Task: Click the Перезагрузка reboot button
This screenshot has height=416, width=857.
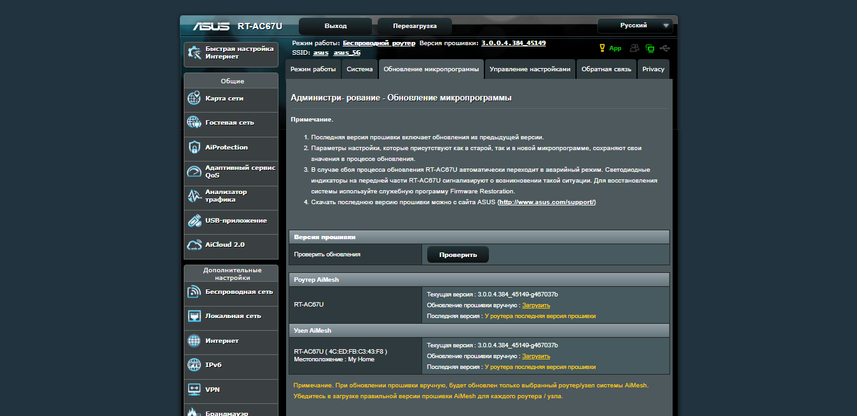Action: pyautogui.click(x=415, y=26)
